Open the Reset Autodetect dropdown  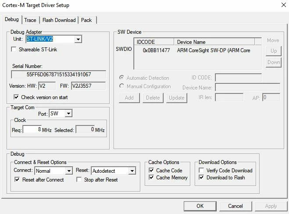click(132, 171)
